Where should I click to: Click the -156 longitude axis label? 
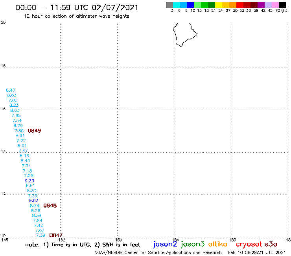pos(174,240)
